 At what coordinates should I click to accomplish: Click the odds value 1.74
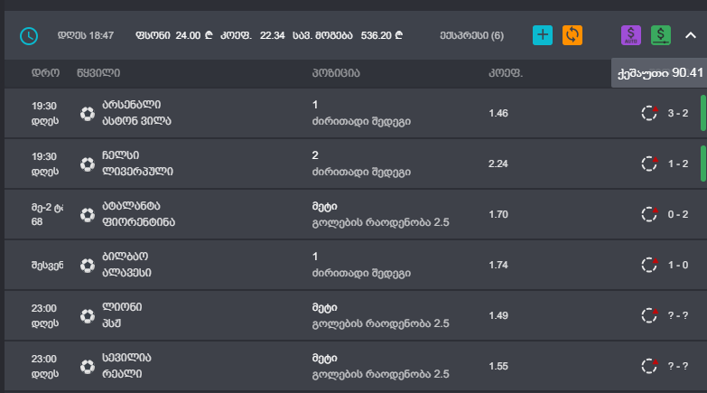point(498,265)
